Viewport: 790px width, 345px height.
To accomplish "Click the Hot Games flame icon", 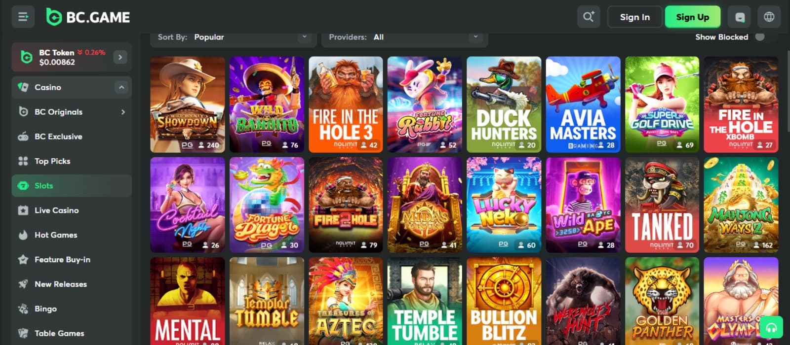I will pos(23,235).
